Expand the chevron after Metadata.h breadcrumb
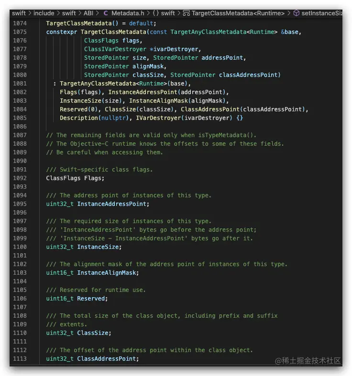Viewport: 352px width, 376px height. point(148,13)
